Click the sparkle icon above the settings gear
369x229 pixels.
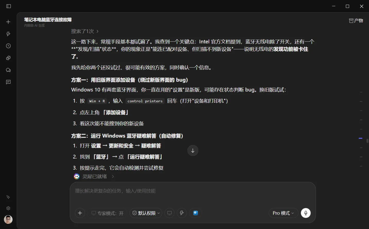(x=8, y=197)
